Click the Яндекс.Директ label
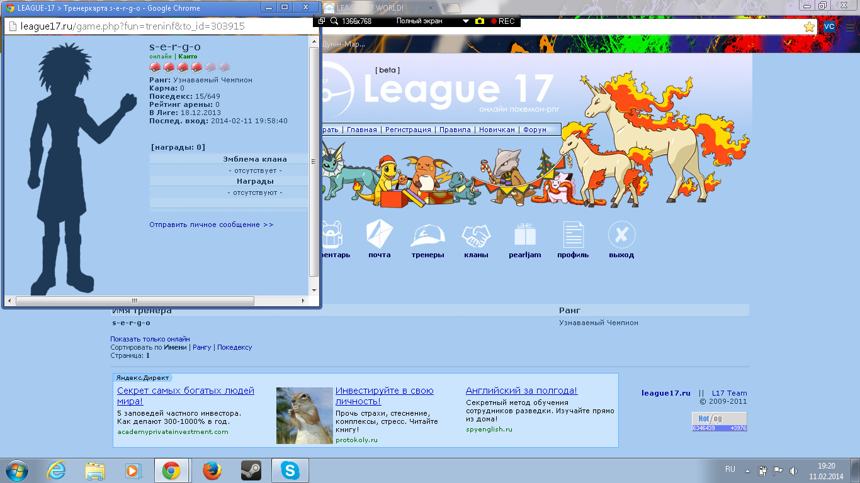860x483 pixels. (x=142, y=378)
